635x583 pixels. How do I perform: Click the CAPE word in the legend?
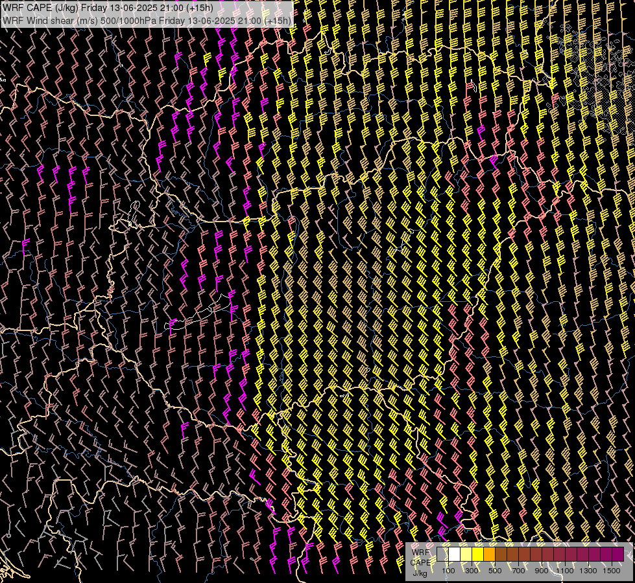[x=420, y=563]
